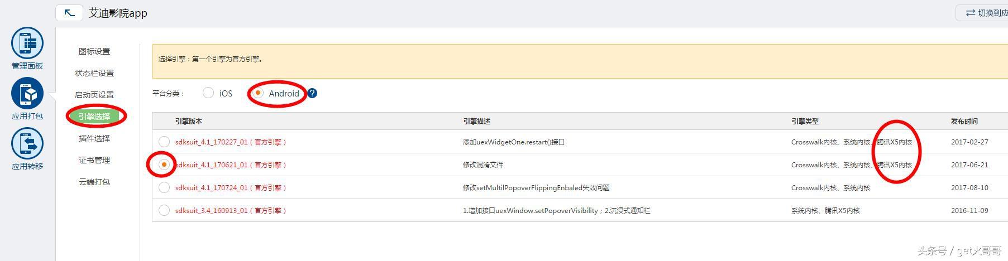Screen dimensions: 1008x261
Task: Click release date 2016-11-09
Action: click(x=969, y=211)
